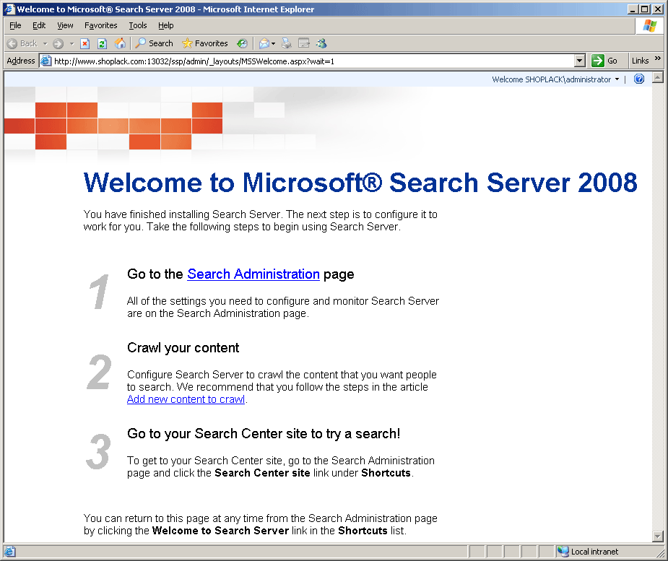Go to the home page via the Home icon
Screen dimensions: 668x561
pyautogui.click(x=120, y=43)
